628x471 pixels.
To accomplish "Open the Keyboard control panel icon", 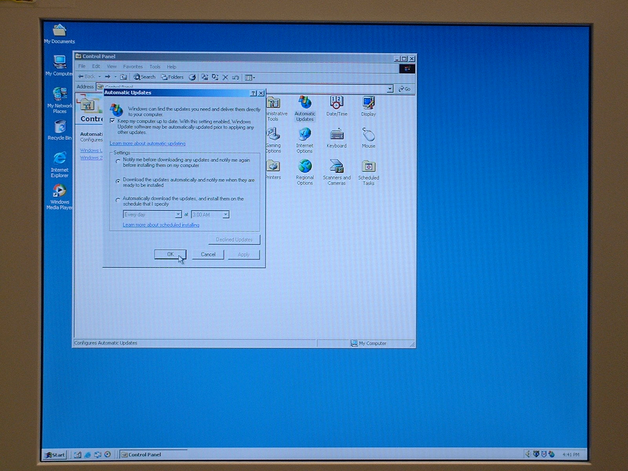I will (336, 135).
